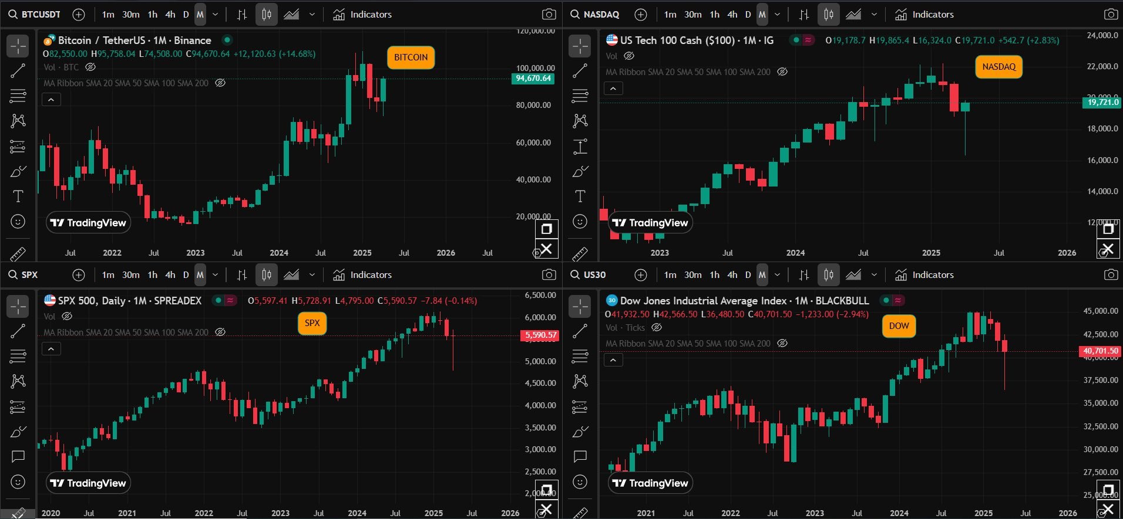Select pattern tool in NASDAQ chart toolbar
1123x519 pixels.
(580, 121)
